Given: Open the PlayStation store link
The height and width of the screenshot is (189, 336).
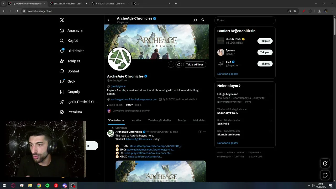Looking at the screenshot, I should pyautogui.click(x=148, y=153).
